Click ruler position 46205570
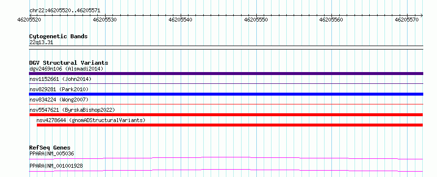 [x=407, y=20]
